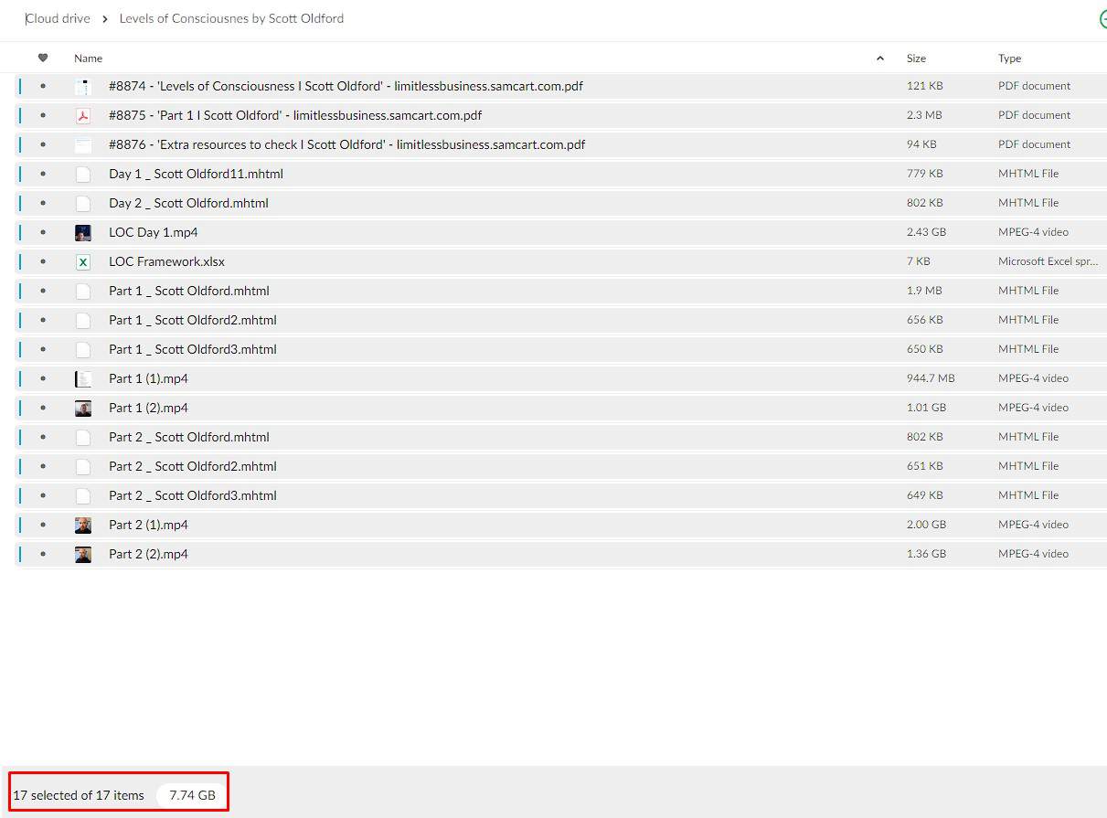This screenshot has width=1107, height=818.
Task: Click the heart favourite icon in header
Action: tap(43, 58)
